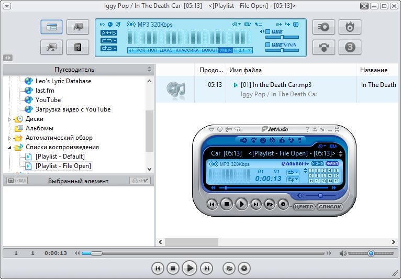The width and height of the screenshot is (401, 279).
Task: Click the open file button in bottom bar
Action: point(229,268)
